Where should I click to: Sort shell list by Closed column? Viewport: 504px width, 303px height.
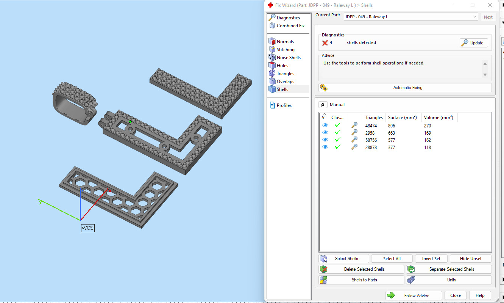[337, 118]
